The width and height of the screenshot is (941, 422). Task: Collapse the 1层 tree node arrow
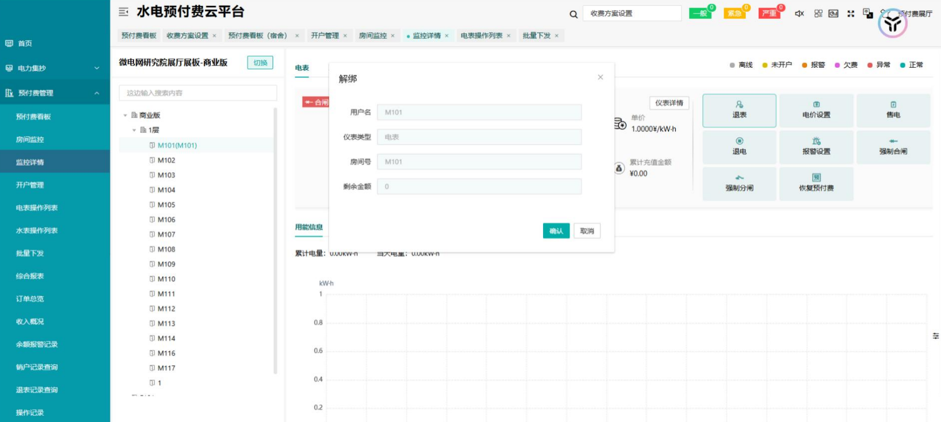click(x=134, y=130)
